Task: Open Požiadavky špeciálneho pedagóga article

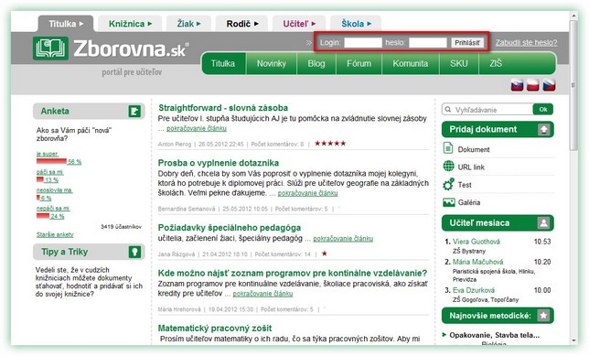Action: pyautogui.click(x=230, y=228)
